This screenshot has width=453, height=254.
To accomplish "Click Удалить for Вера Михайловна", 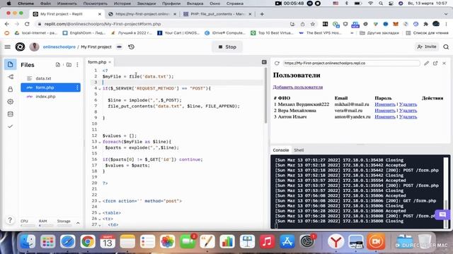I will point(408,110).
